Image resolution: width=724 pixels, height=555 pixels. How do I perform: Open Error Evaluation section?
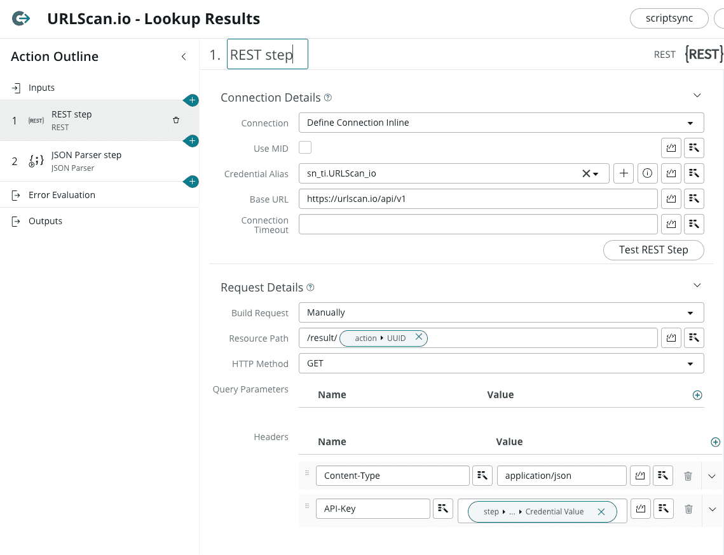pos(99,195)
